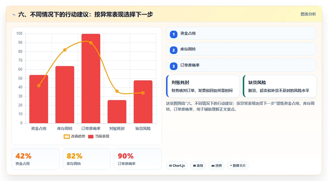Select the 库存周转 list item

click(241, 49)
